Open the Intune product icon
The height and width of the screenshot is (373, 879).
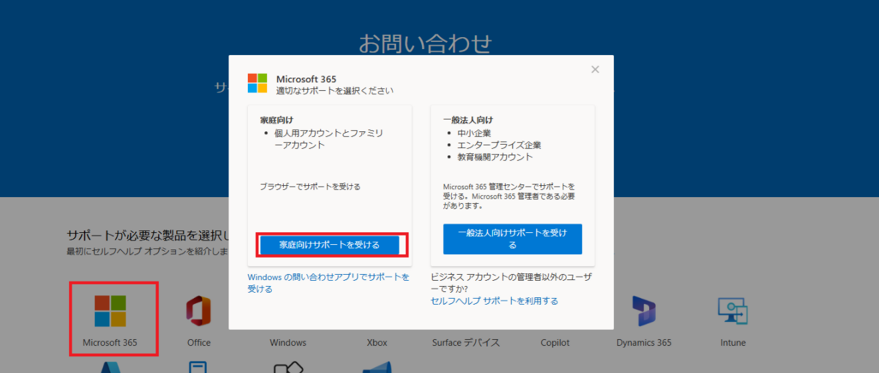[733, 311]
